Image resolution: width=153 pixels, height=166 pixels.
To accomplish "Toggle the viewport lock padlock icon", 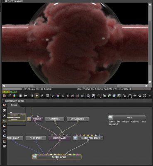I will click(x=124, y=96).
